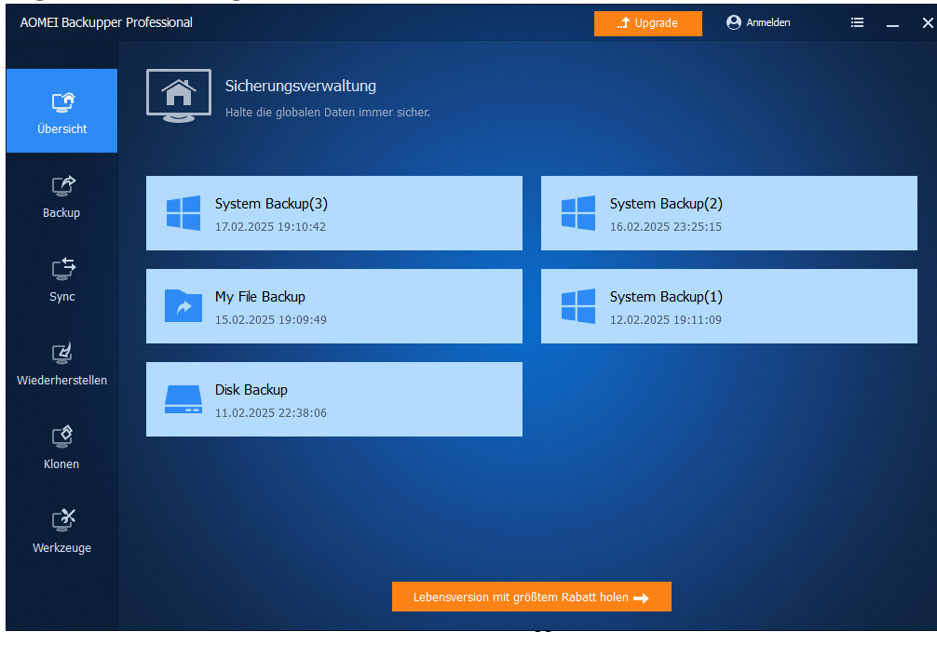Select the Backup tab label
Screen dimensions: 937x645
point(61,212)
